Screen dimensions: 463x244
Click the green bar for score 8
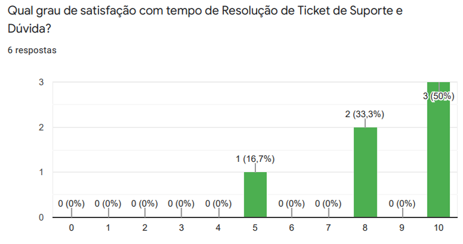point(365,172)
